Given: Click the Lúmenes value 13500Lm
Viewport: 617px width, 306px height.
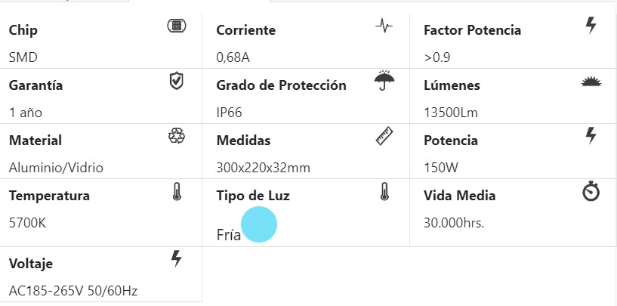Looking at the screenshot, I should pos(452,113).
